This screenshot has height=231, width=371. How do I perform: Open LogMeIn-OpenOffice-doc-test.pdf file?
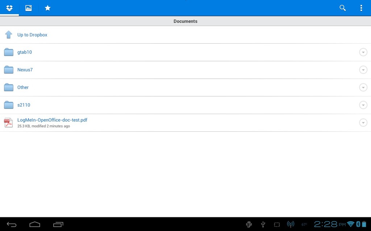(52, 120)
